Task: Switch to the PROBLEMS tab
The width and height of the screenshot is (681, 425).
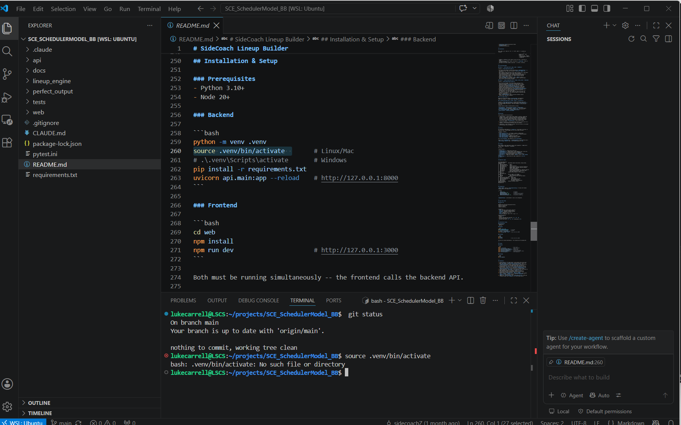Action: (x=183, y=300)
